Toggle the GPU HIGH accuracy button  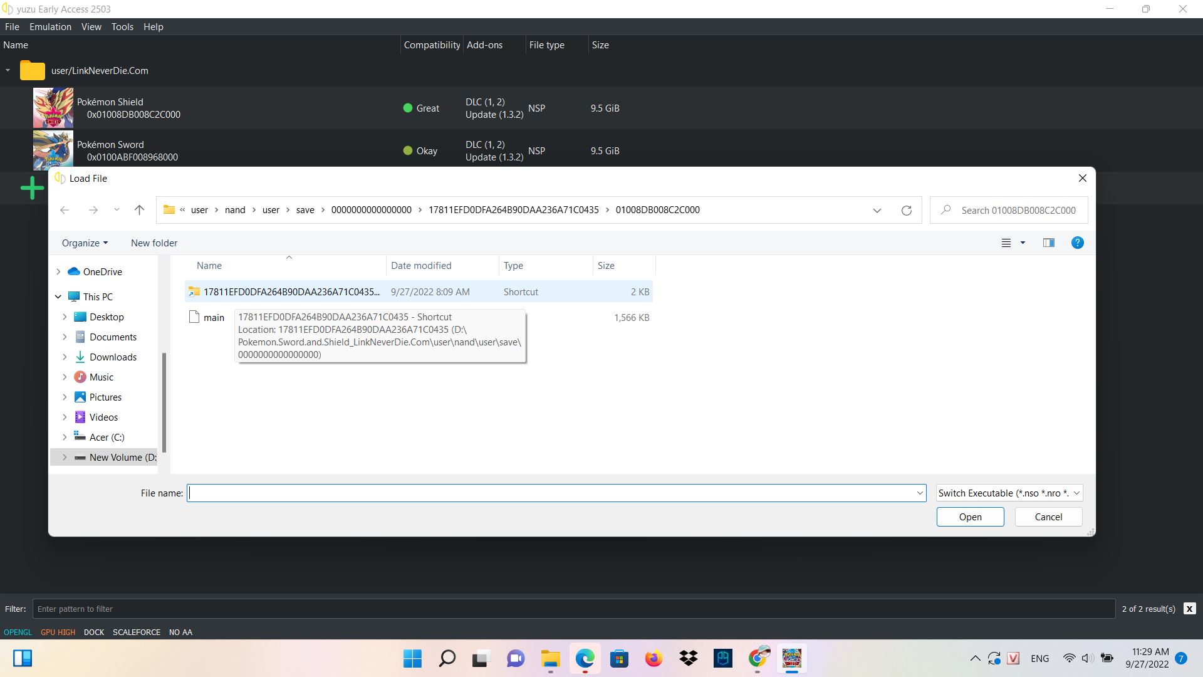(58, 632)
